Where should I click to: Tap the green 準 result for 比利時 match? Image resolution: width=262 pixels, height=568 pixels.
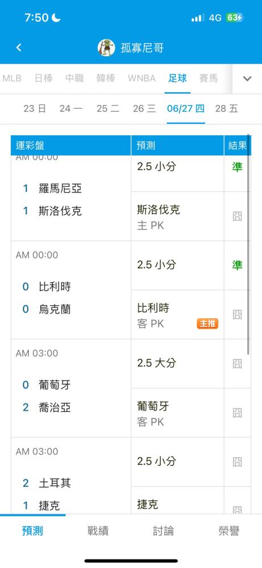[x=237, y=265]
